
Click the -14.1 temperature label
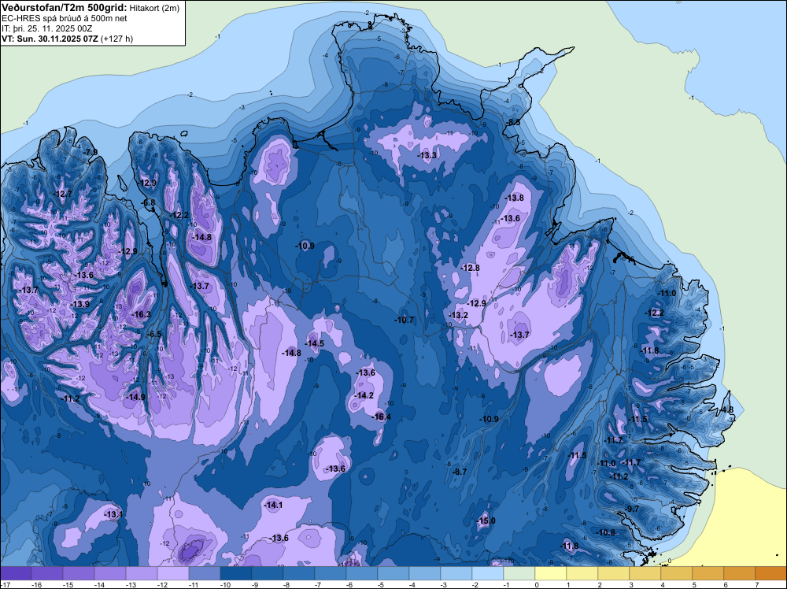pyautogui.click(x=274, y=506)
